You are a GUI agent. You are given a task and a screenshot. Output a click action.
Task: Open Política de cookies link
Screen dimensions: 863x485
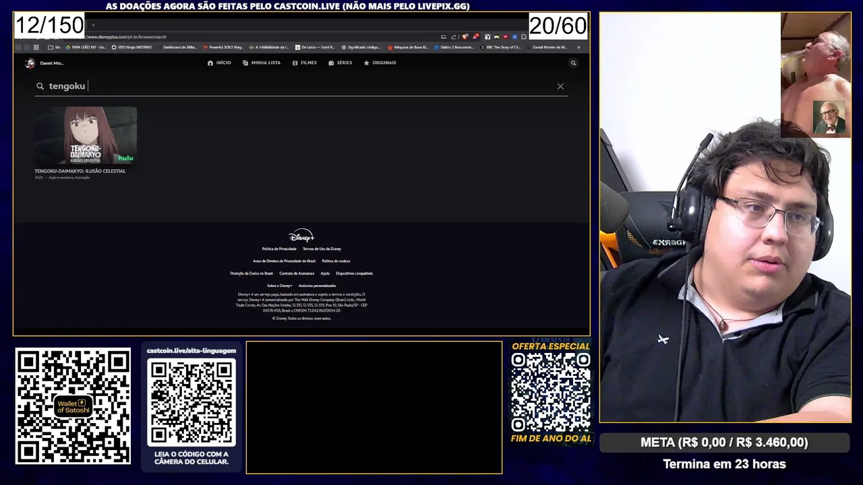coord(336,261)
